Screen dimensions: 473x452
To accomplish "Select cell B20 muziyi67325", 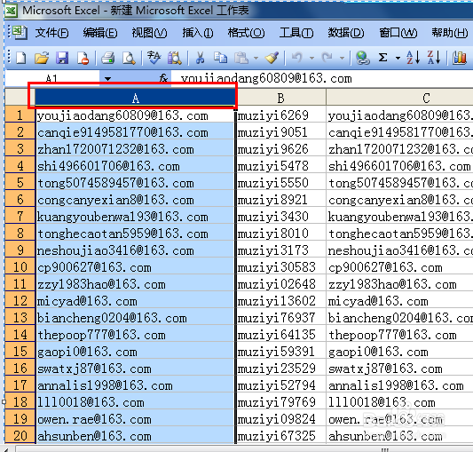I will (280, 435).
